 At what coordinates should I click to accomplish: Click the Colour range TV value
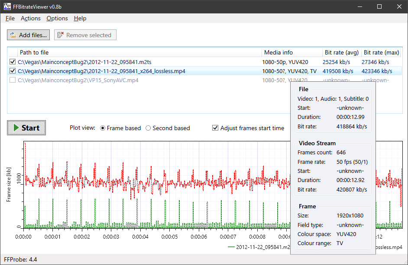[340, 243]
